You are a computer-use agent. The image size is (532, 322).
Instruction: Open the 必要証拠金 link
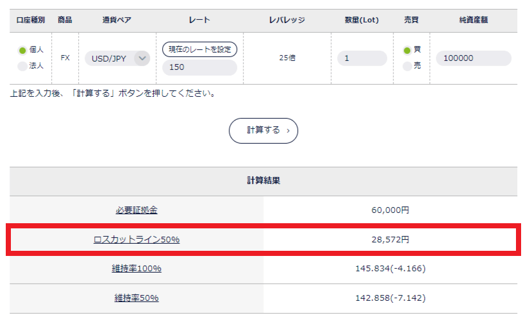(x=137, y=210)
